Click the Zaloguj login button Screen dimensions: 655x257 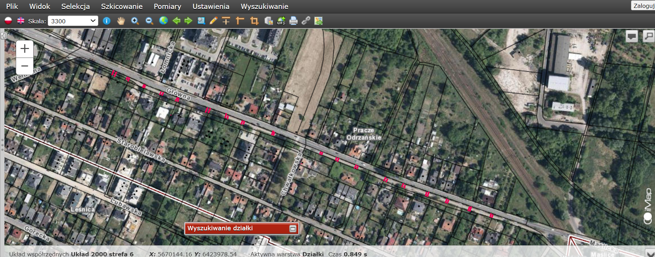(x=643, y=6)
